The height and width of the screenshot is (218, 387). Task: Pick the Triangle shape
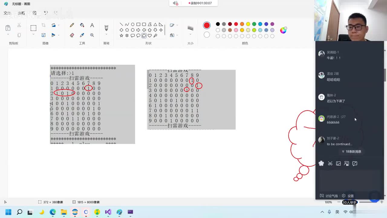coord(155,25)
